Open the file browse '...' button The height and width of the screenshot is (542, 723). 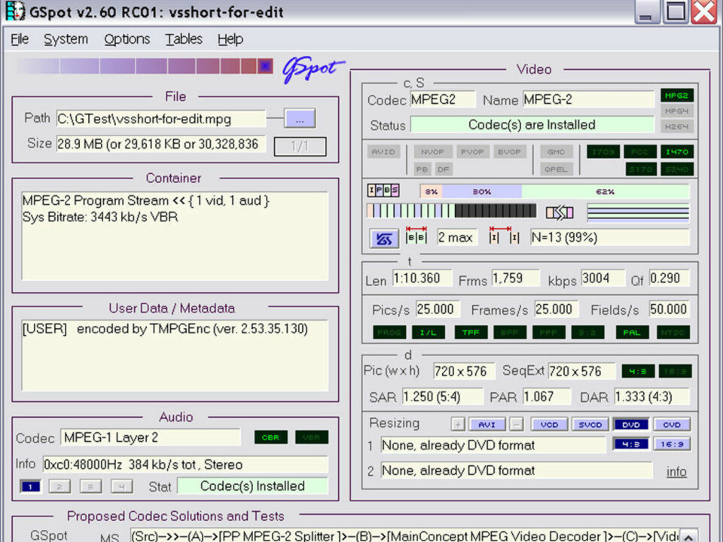[299, 119]
